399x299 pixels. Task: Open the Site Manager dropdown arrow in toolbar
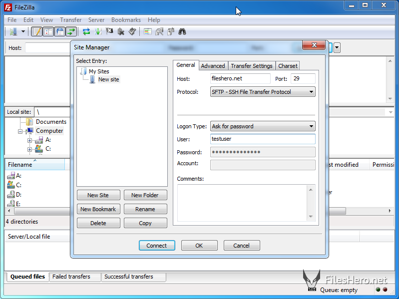[23, 32]
